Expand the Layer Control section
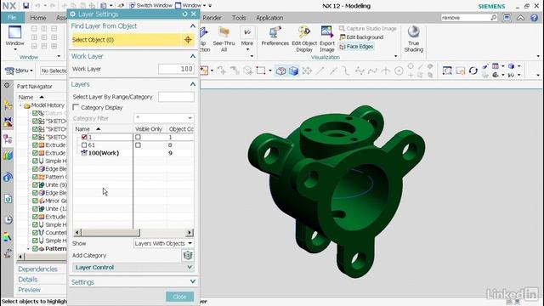Viewport: 544px width, 306px height. [x=190, y=267]
